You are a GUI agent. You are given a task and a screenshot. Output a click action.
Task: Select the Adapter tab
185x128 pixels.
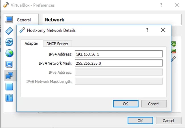(x=31, y=44)
